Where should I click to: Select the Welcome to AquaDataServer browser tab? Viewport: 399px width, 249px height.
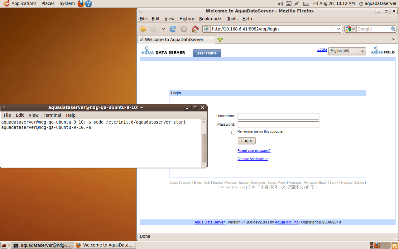coord(176,40)
